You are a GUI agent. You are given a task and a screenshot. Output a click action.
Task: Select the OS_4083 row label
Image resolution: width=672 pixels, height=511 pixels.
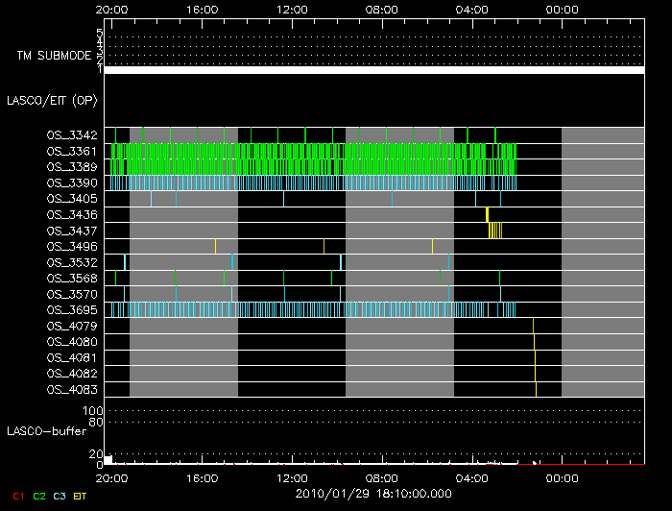(x=71, y=389)
